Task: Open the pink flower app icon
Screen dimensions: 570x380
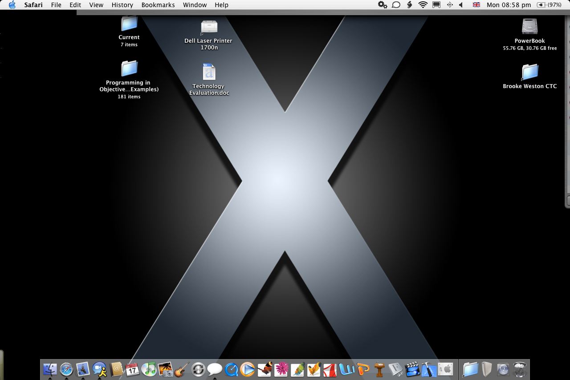Action: pos(281,369)
